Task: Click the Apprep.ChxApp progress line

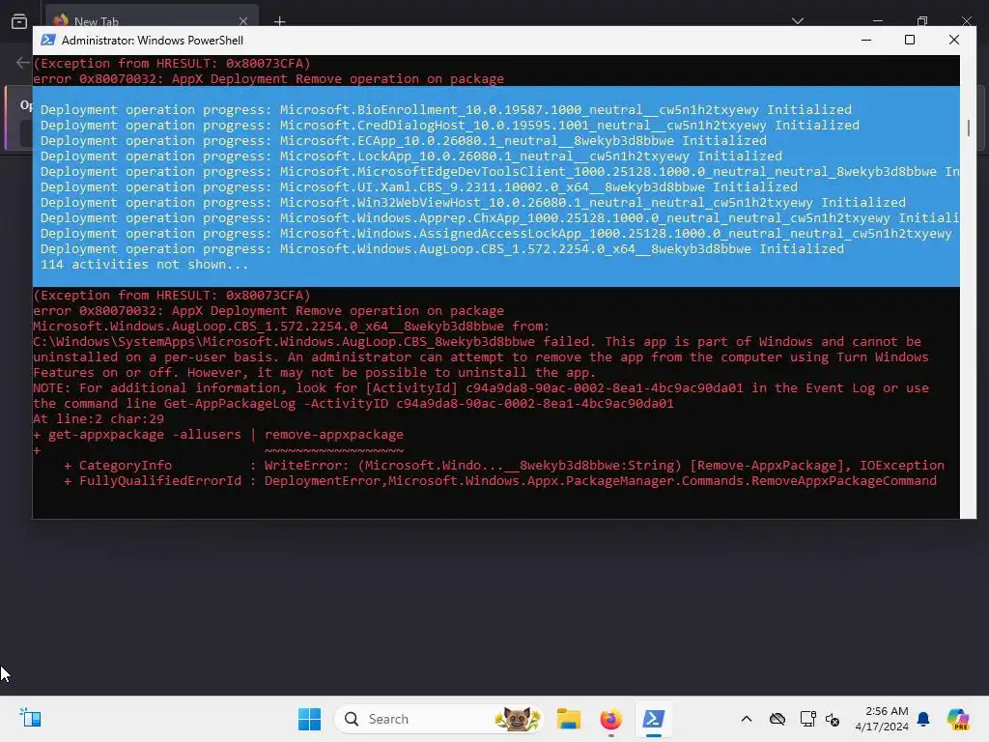Action: tap(500, 217)
